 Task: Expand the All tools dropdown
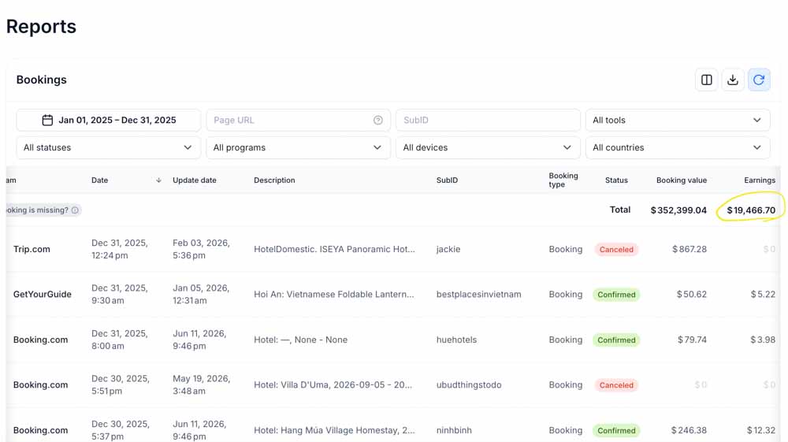pos(678,120)
